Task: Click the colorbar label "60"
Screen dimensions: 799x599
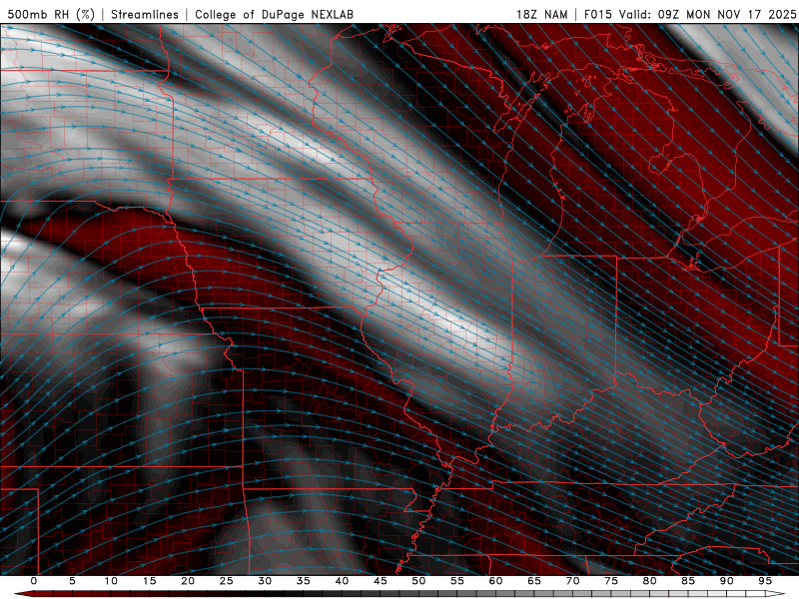Action: (x=495, y=581)
